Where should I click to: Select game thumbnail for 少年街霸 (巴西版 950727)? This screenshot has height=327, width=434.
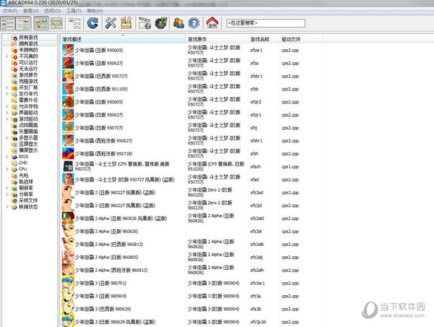coord(68,76)
